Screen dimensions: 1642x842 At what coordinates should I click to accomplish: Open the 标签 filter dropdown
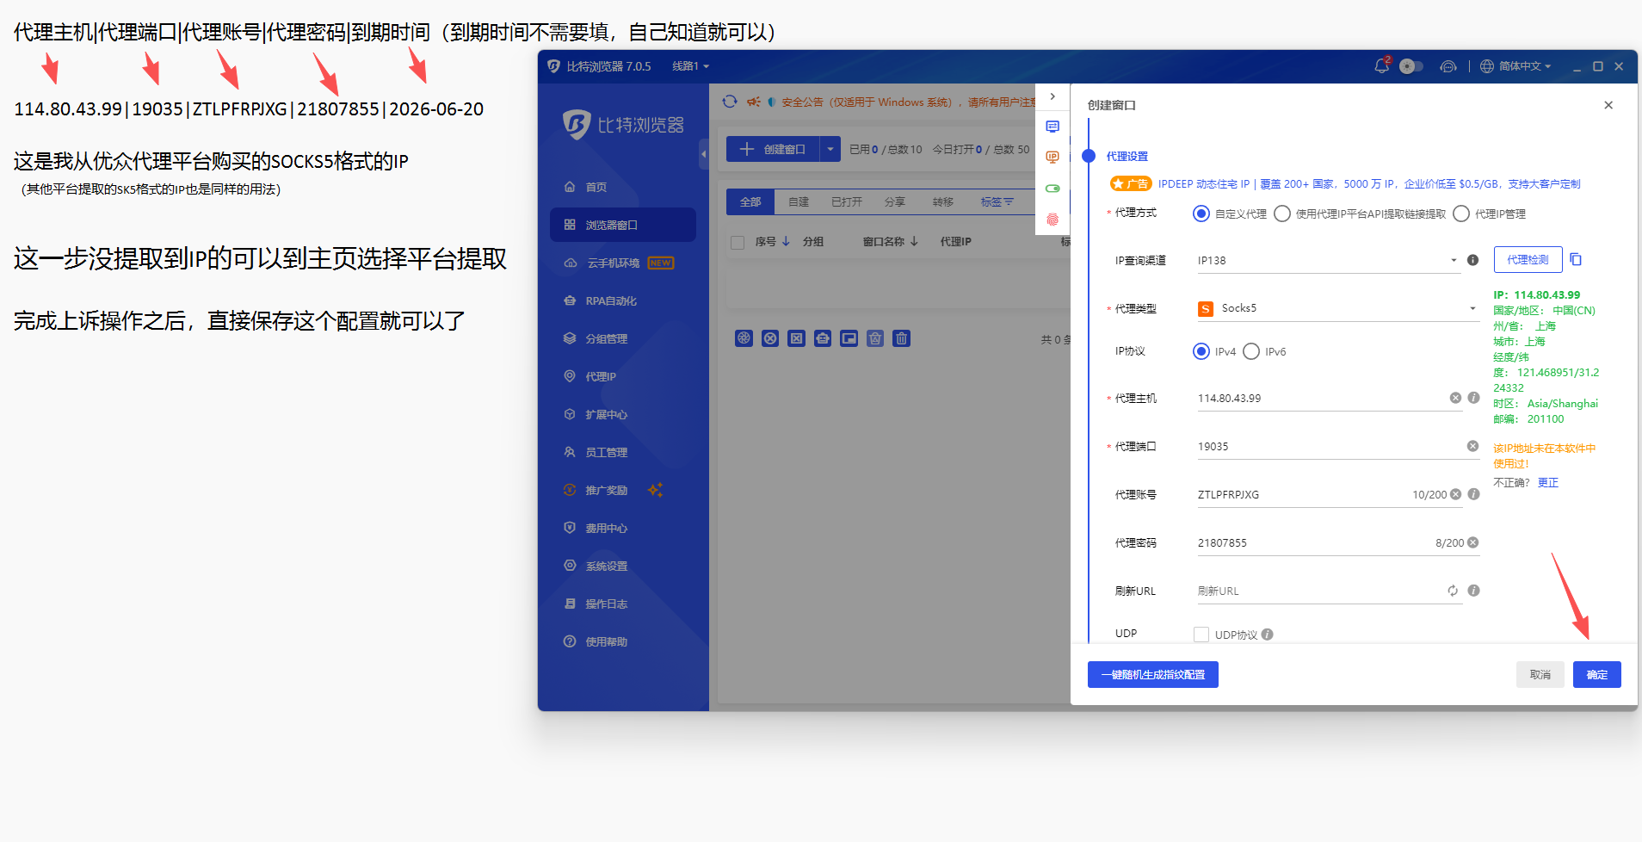coord(997,201)
